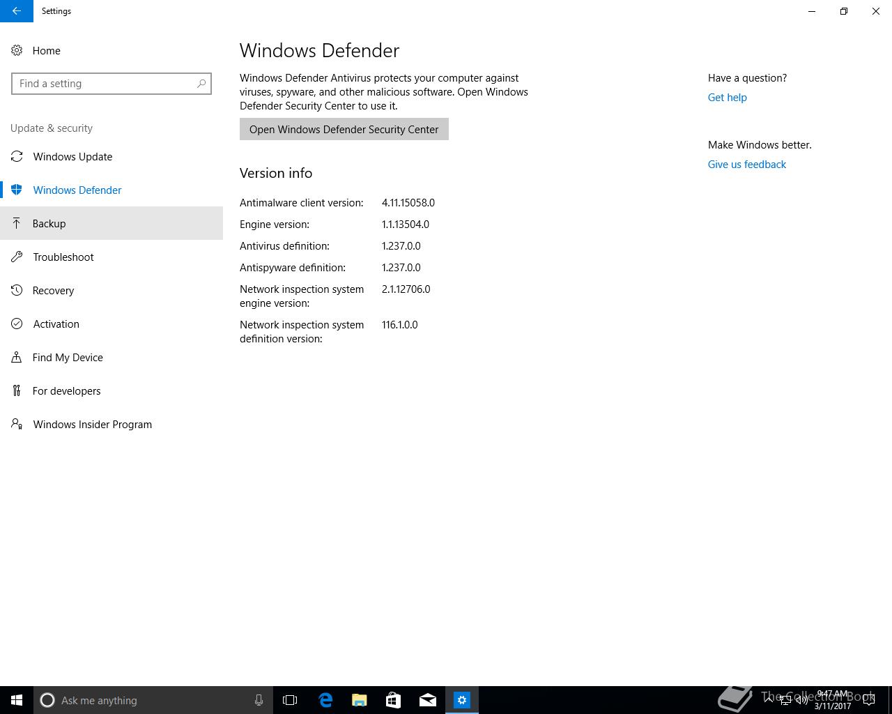This screenshot has width=892, height=714.
Task: Click the Windows Start button
Action: tap(17, 700)
